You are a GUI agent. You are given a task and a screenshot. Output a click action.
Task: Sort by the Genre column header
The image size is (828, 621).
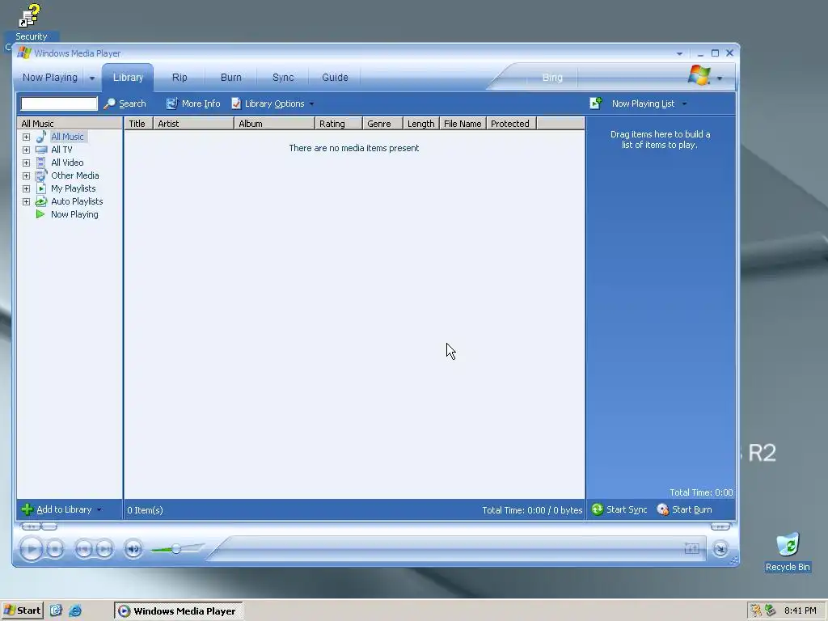pyautogui.click(x=382, y=124)
